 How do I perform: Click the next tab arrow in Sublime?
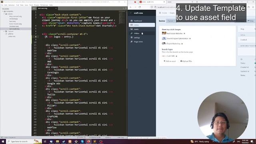(35, 8)
